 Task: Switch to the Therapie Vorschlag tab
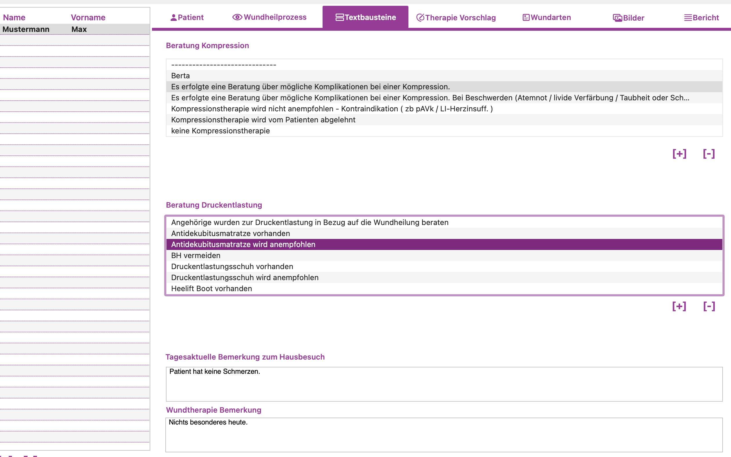(x=457, y=17)
